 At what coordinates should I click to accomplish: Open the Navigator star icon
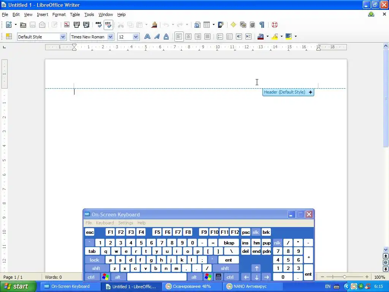coord(233,25)
